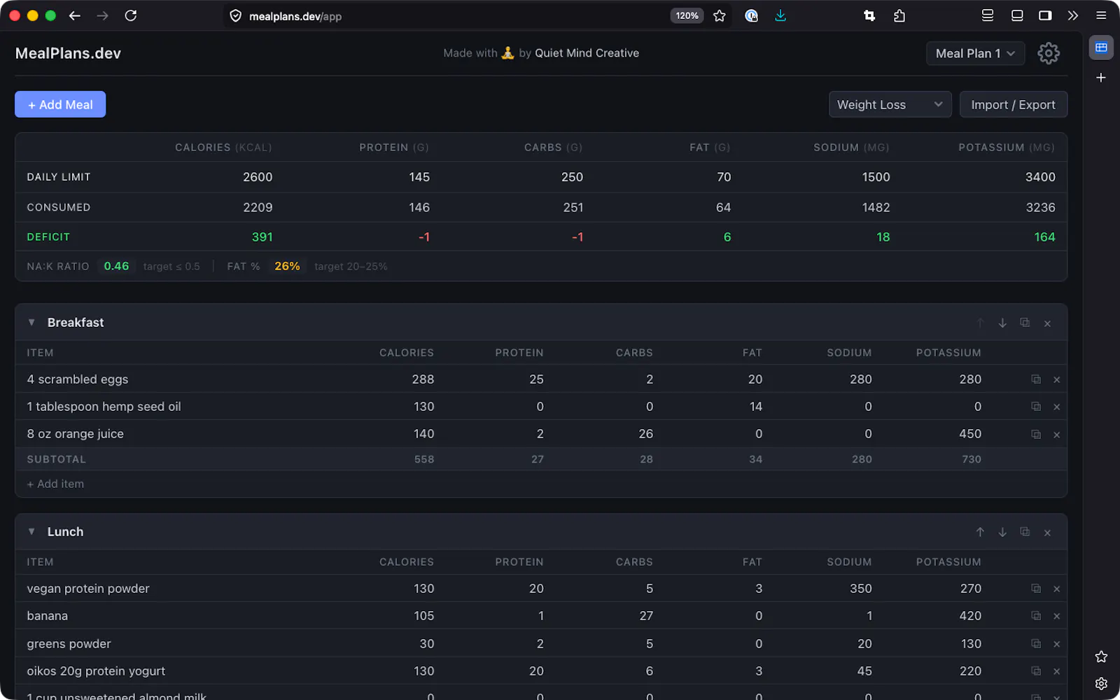Go back in browser history

point(75,15)
